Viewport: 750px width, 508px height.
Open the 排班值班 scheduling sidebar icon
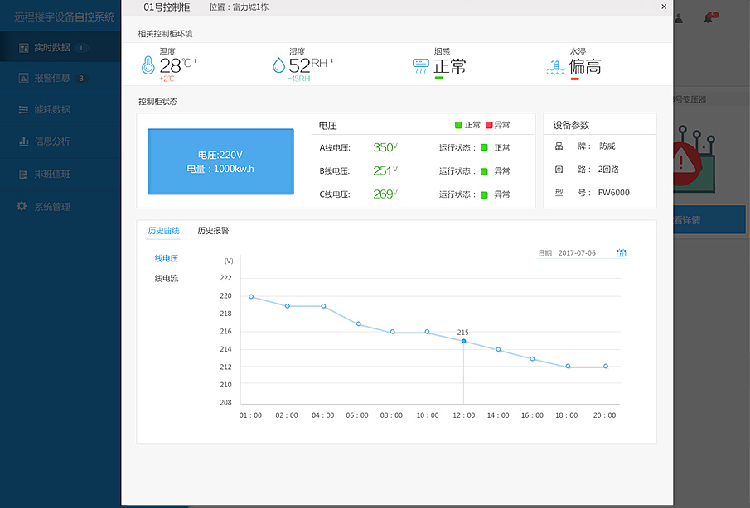coord(23,173)
